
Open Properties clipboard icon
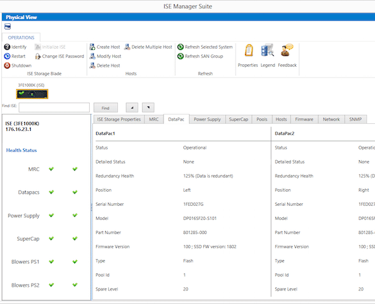click(249, 51)
